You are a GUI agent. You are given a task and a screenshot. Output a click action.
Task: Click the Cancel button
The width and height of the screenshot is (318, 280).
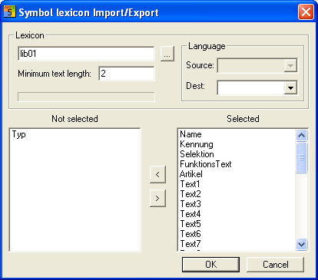pyautogui.click(x=275, y=265)
